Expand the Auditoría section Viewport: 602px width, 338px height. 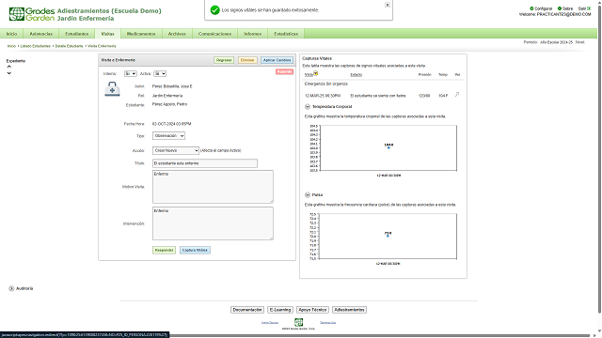[11, 288]
